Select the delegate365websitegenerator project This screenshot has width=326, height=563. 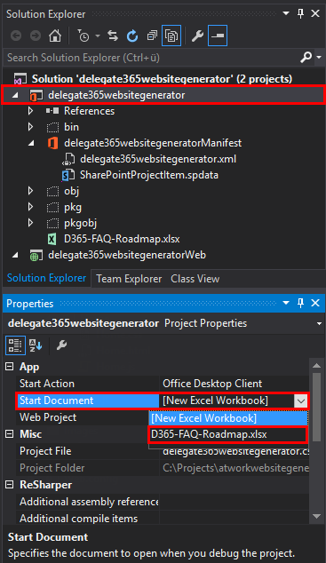point(116,95)
